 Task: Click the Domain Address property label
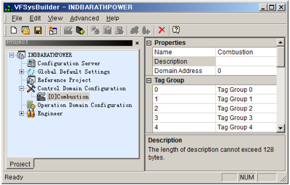[x=178, y=71]
